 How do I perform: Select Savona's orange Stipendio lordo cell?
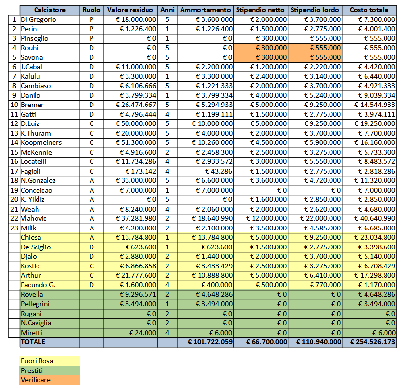[315, 57]
